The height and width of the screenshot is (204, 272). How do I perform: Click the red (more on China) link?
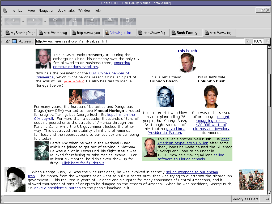coord(74,82)
